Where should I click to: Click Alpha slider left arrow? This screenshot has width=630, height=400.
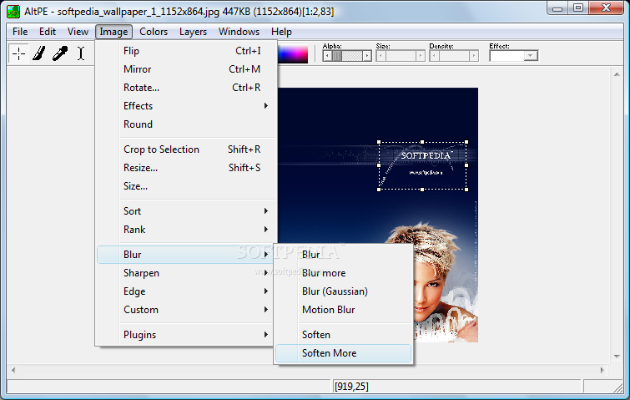click(327, 55)
